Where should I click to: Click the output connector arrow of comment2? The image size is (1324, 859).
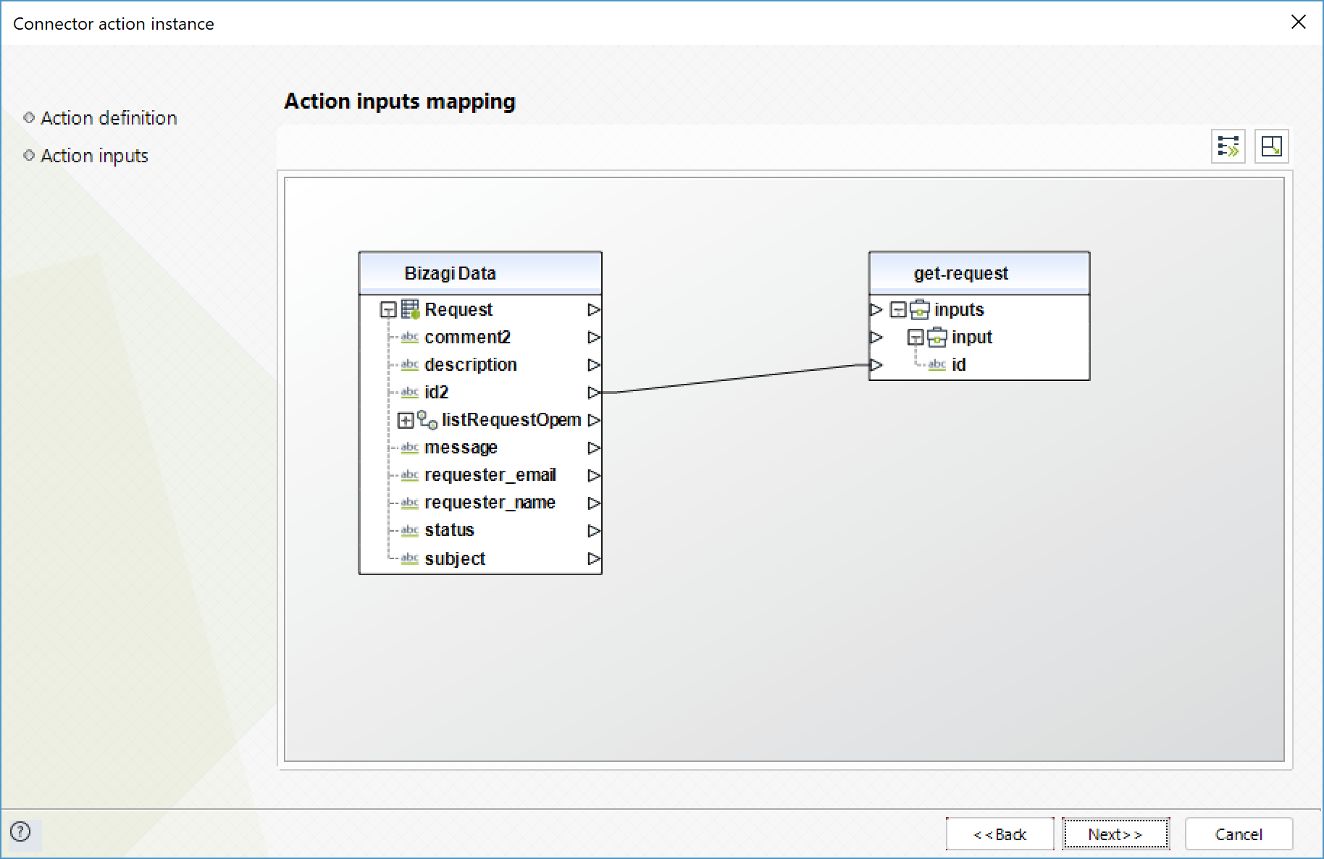point(594,338)
